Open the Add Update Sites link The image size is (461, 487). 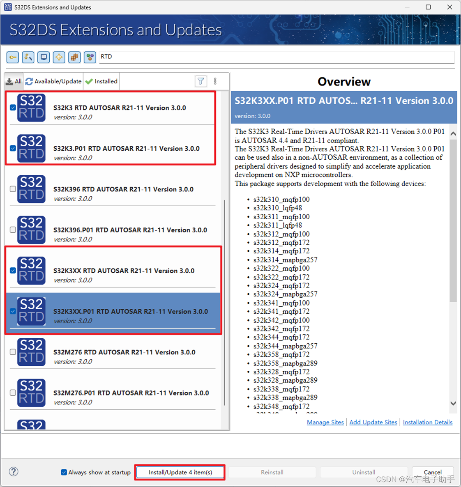(373, 422)
